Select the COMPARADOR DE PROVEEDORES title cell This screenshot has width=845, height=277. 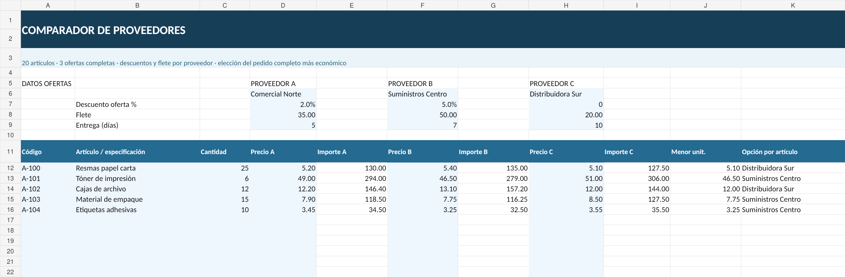click(433, 30)
